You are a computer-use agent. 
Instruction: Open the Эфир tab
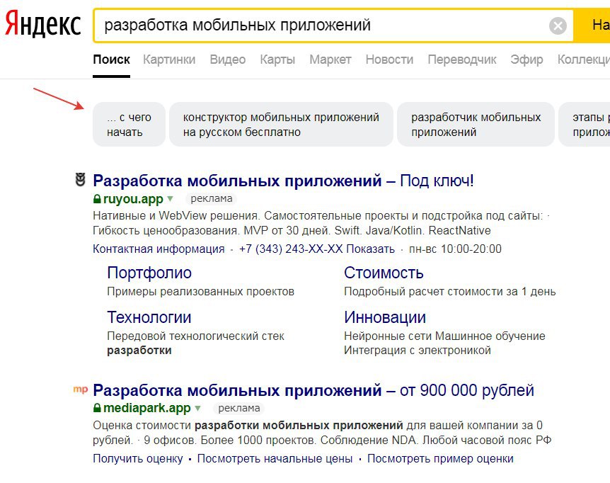point(526,59)
